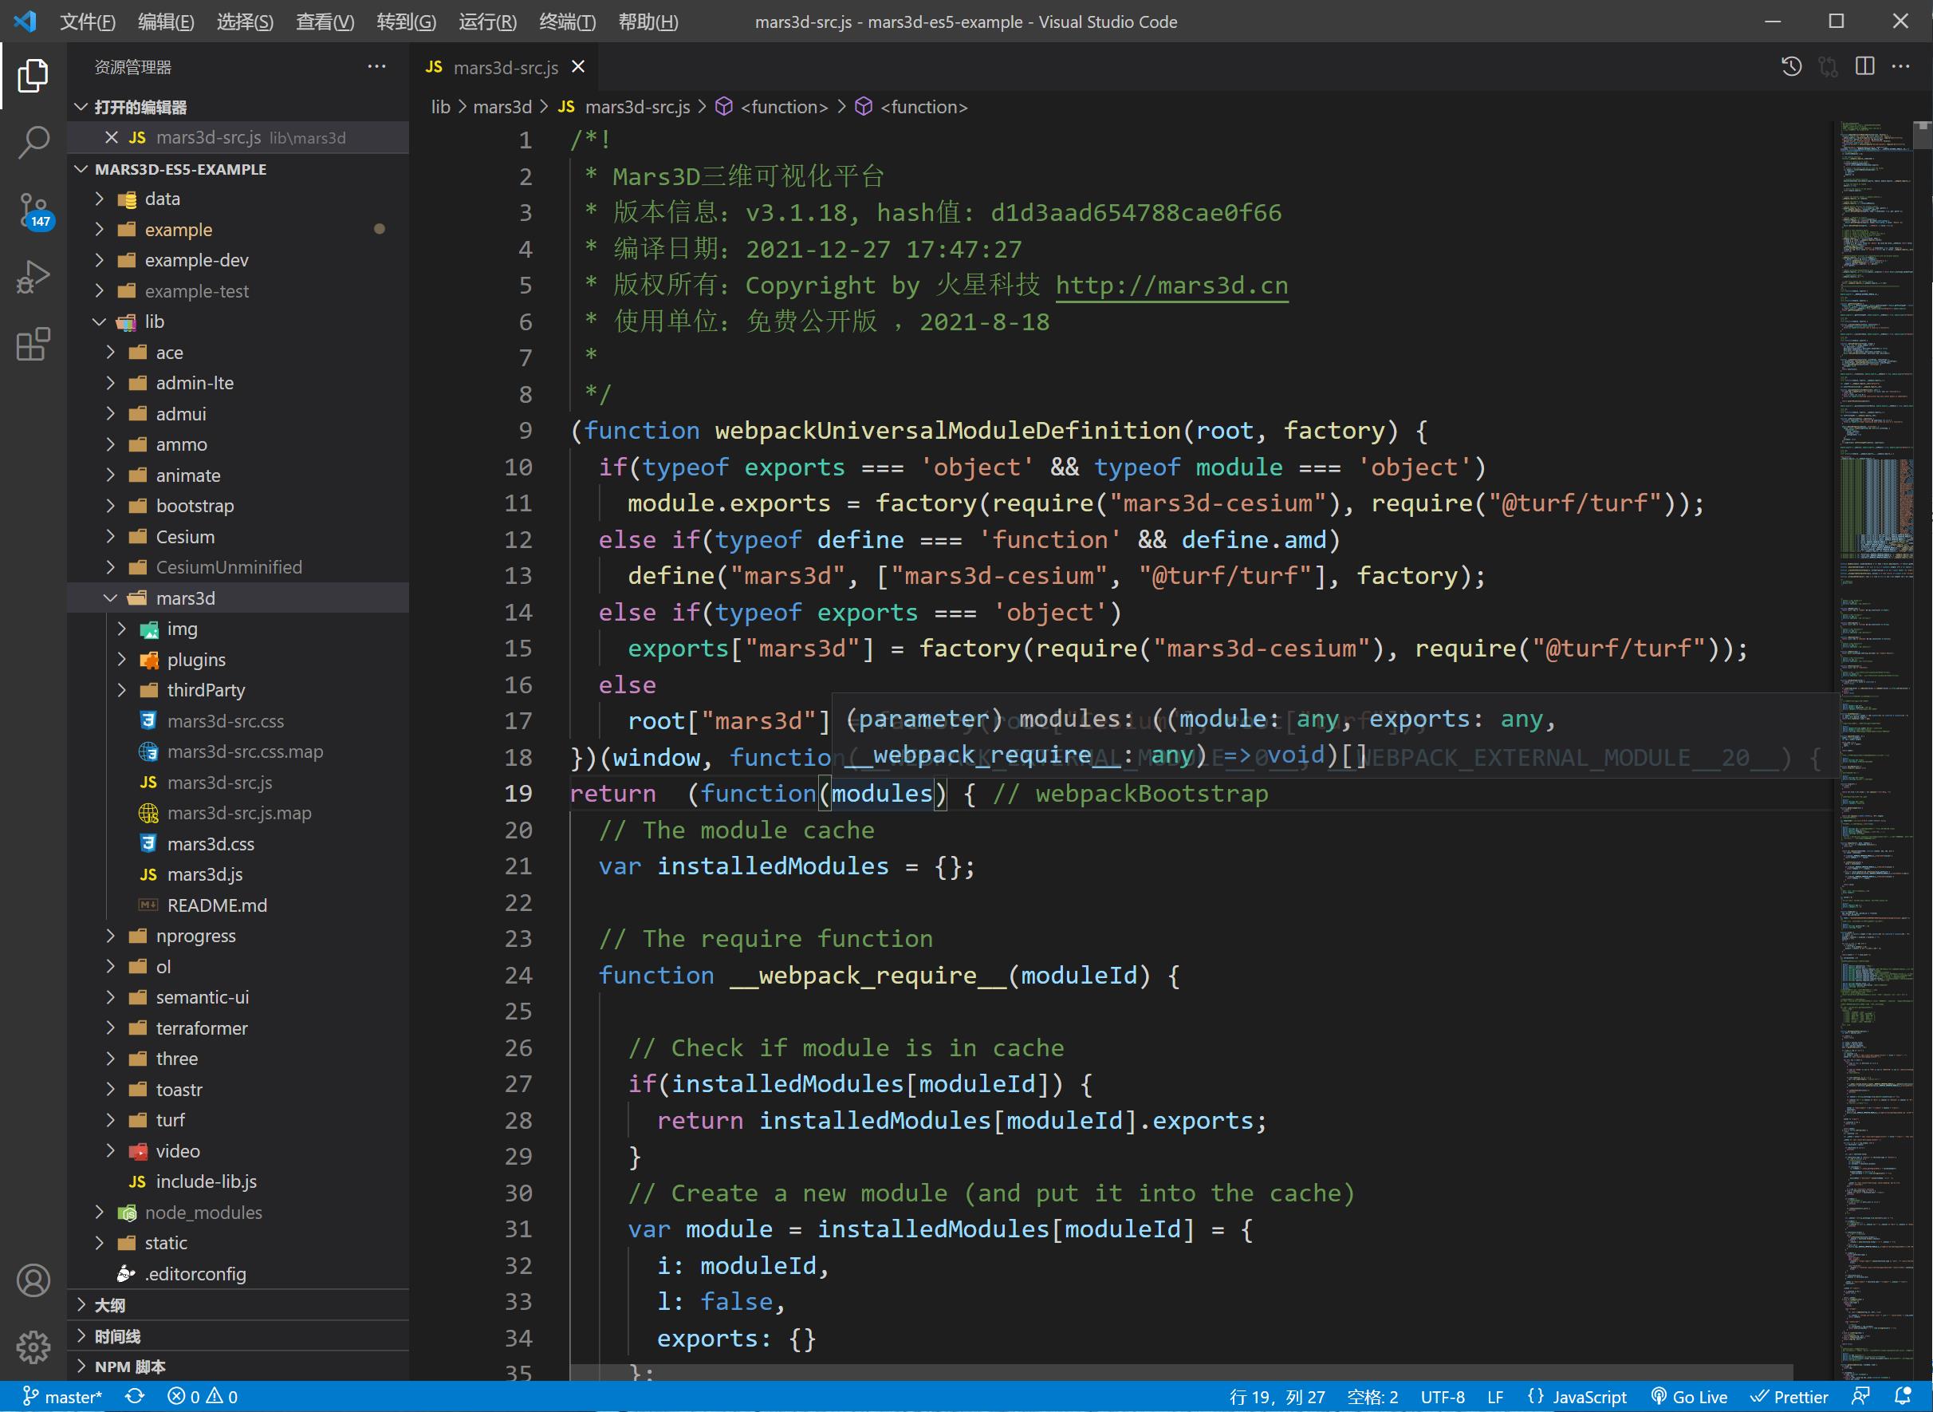The width and height of the screenshot is (1933, 1412).
Task: Open feedback icon in status bar
Action: (x=1860, y=1397)
